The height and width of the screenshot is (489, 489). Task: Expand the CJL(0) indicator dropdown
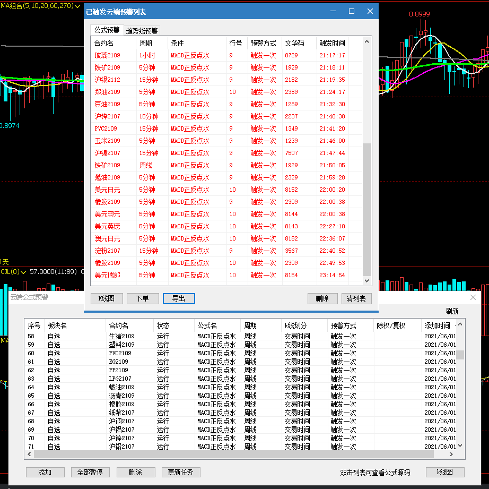point(24,272)
